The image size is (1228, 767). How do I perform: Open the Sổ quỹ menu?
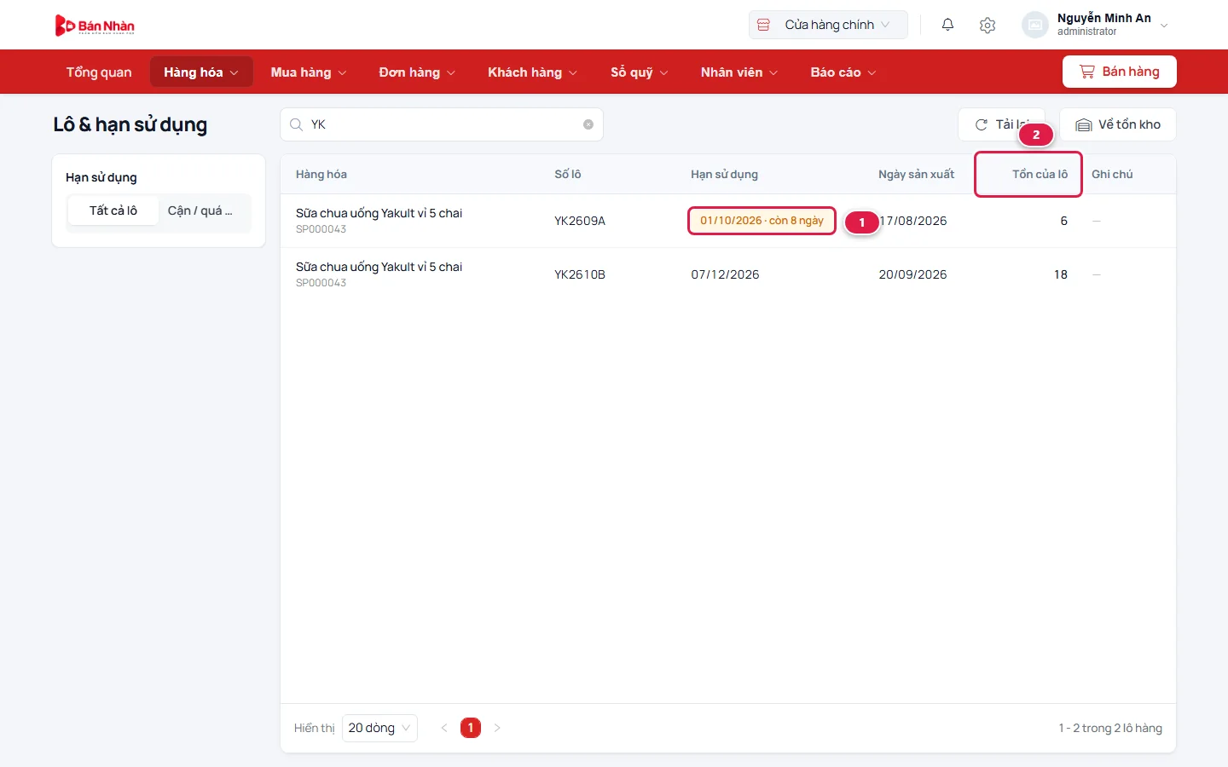(640, 72)
